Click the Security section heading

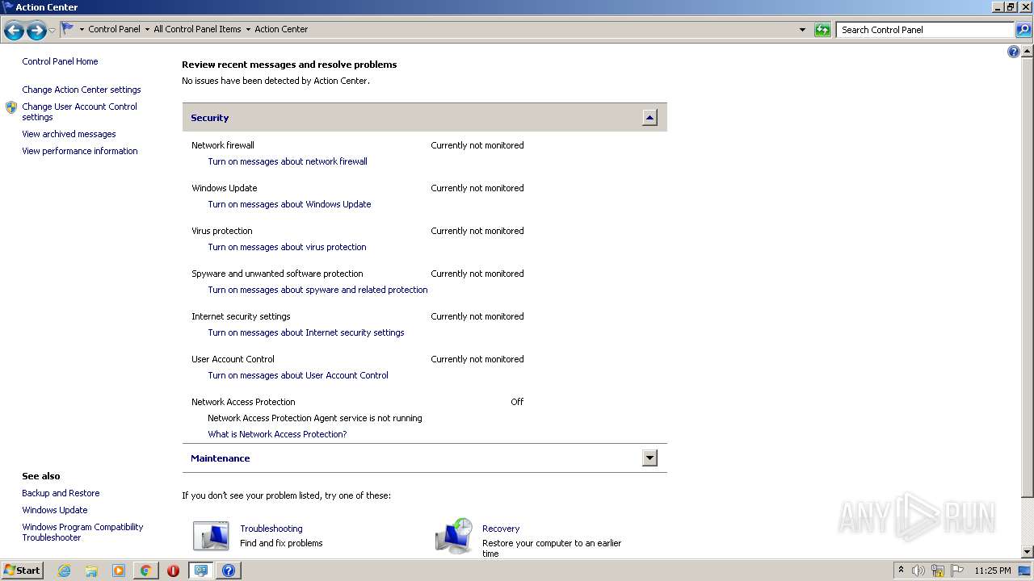[210, 118]
